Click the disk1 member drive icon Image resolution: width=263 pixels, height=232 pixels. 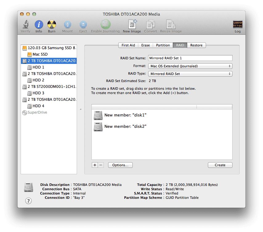(98, 115)
